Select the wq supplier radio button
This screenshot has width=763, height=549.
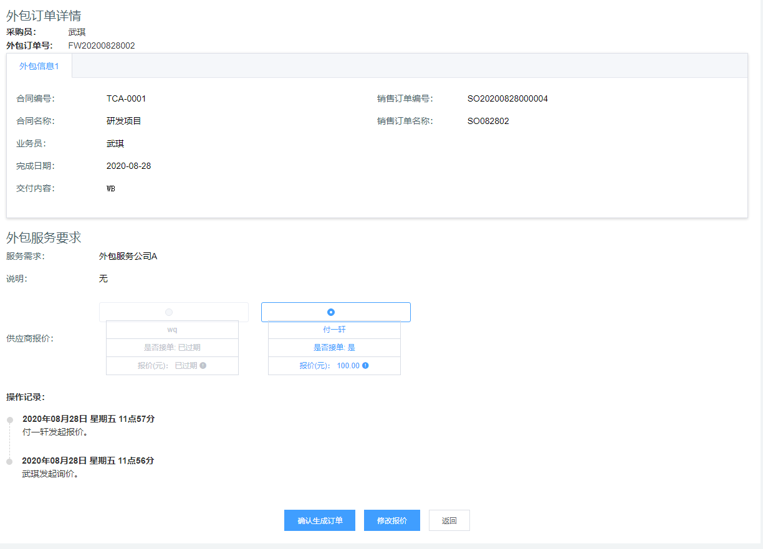click(x=169, y=312)
